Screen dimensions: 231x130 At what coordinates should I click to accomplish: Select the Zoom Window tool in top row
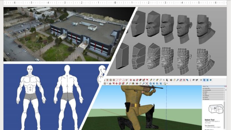pos(181,80)
